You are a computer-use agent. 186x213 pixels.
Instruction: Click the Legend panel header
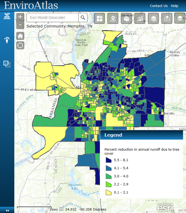coord(142,135)
